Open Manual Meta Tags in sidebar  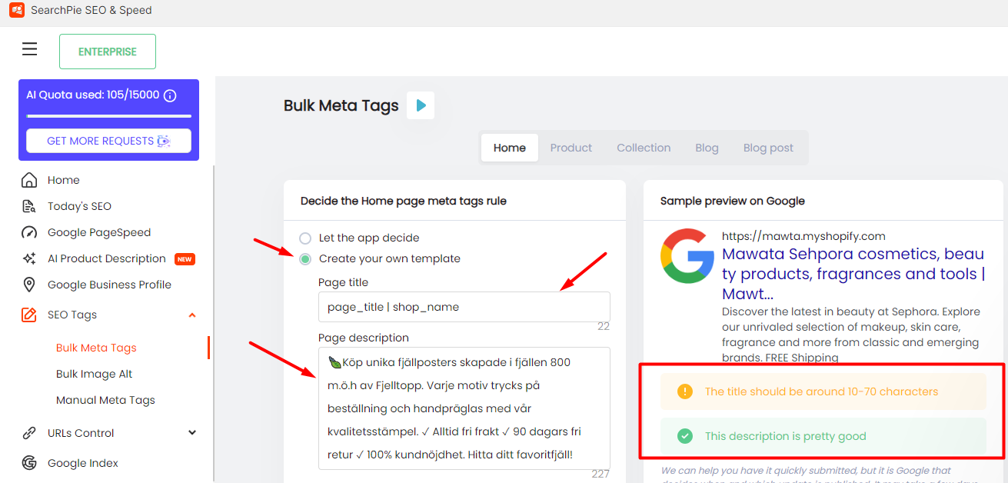105,400
